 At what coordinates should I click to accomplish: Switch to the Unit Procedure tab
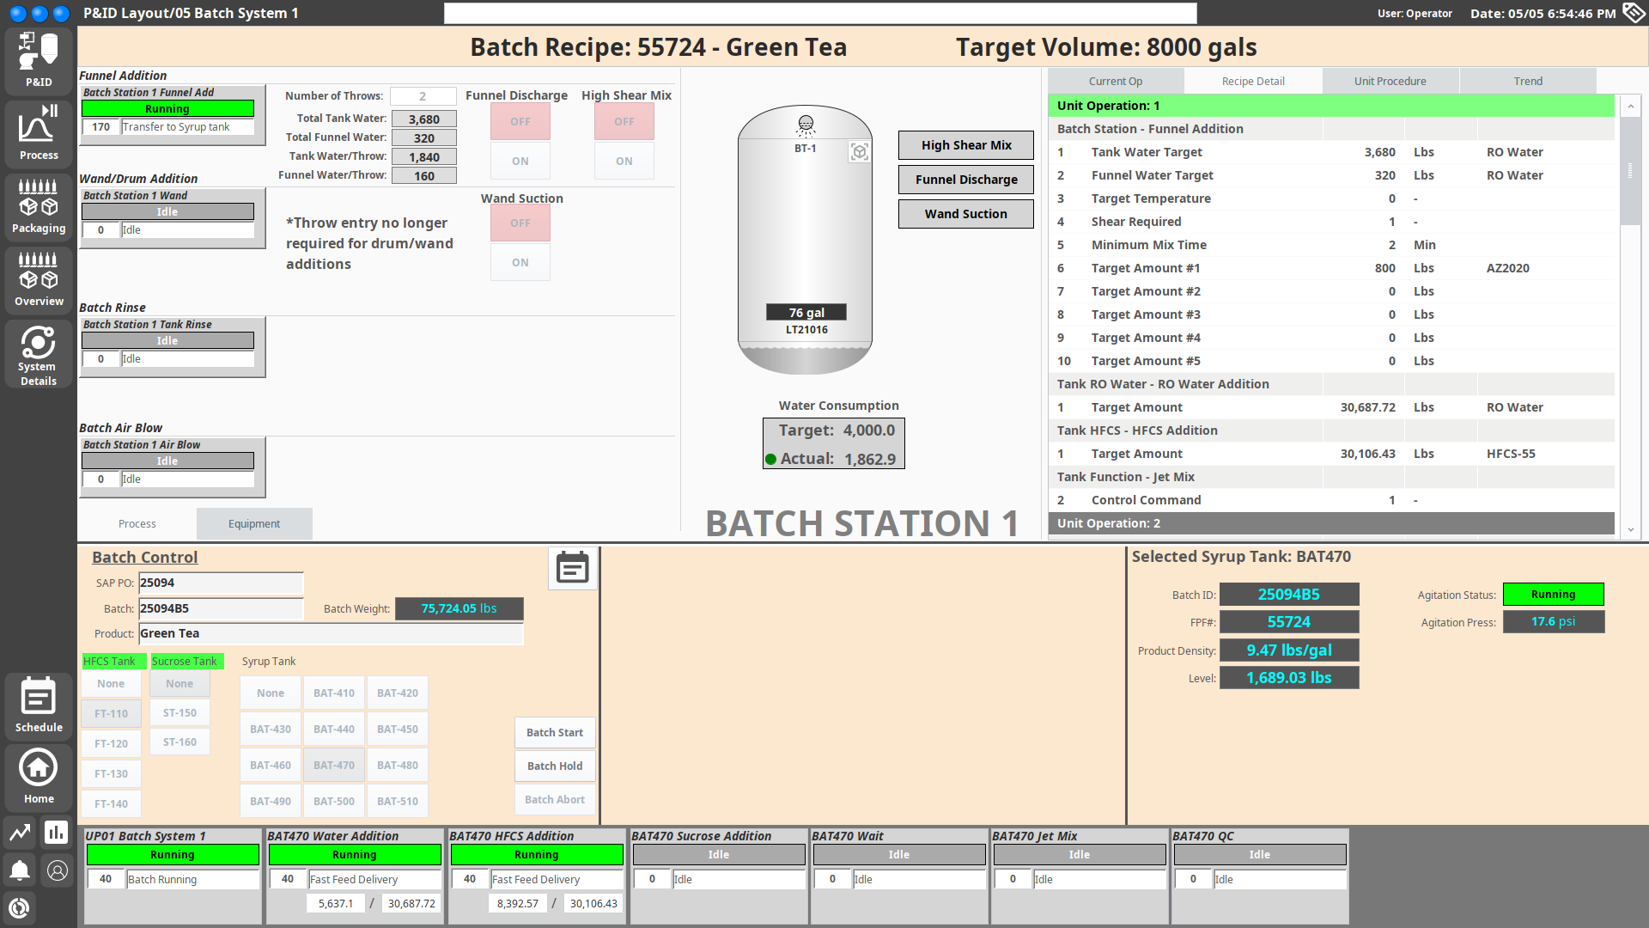(x=1390, y=82)
